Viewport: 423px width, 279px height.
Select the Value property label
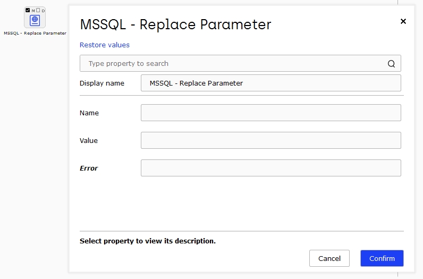89,141
